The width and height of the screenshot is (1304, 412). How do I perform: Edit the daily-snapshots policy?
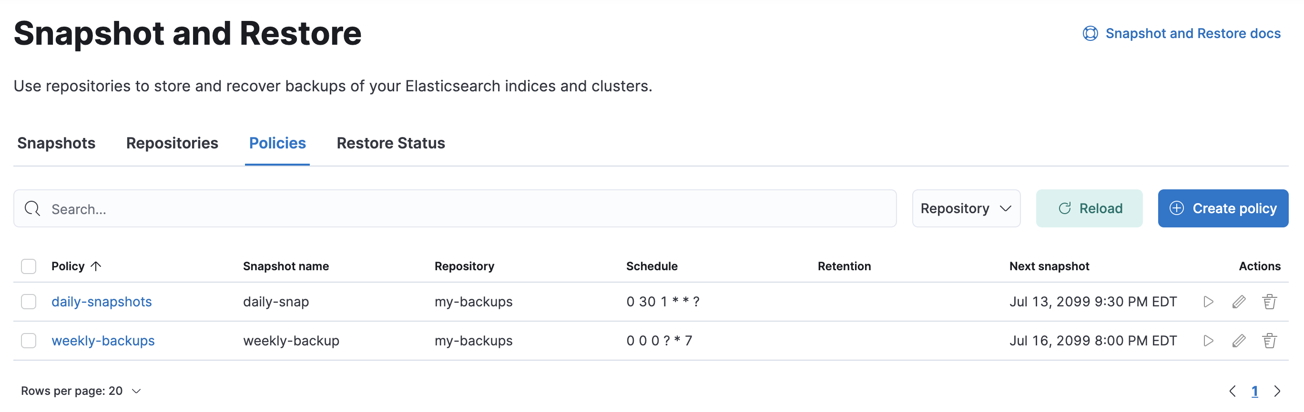[x=1239, y=302]
